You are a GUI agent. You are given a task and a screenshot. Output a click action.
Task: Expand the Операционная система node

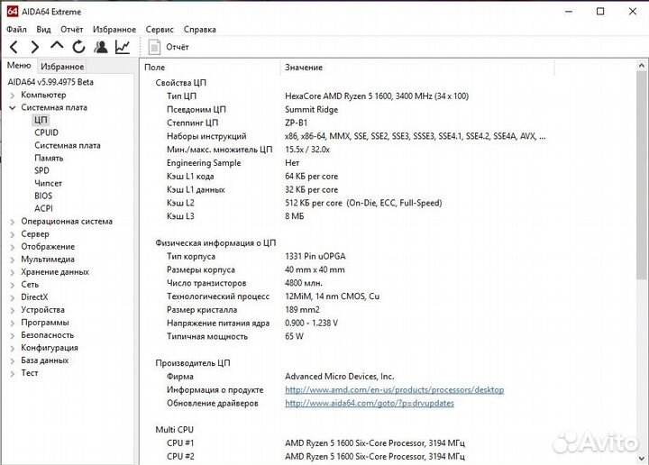point(13,222)
